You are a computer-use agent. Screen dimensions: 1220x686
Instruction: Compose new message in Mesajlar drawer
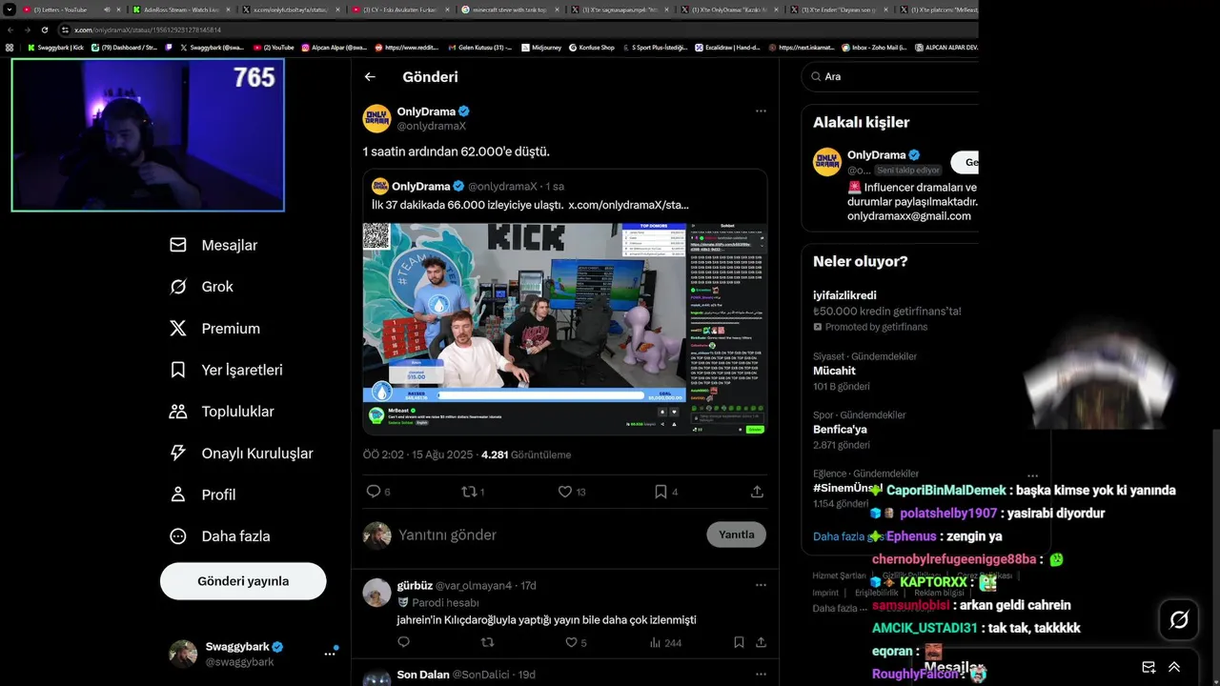point(1149,668)
